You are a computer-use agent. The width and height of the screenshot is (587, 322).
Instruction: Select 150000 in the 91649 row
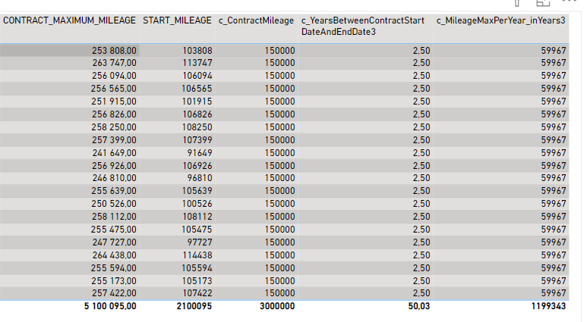[280, 153]
